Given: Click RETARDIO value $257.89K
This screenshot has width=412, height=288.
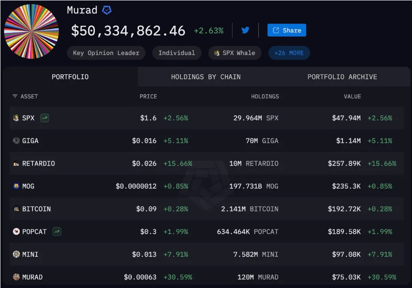Looking at the screenshot, I should click(x=344, y=163).
